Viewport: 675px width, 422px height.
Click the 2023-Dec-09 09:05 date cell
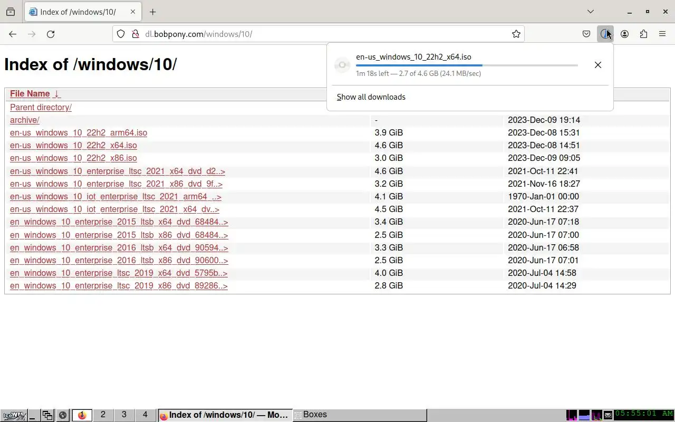pos(544,158)
